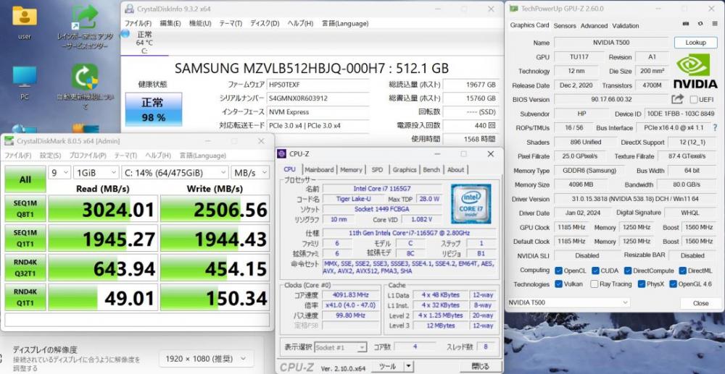Open 1GiB test size dropdown
The image size is (725, 374).
click(x=96, y=172)
